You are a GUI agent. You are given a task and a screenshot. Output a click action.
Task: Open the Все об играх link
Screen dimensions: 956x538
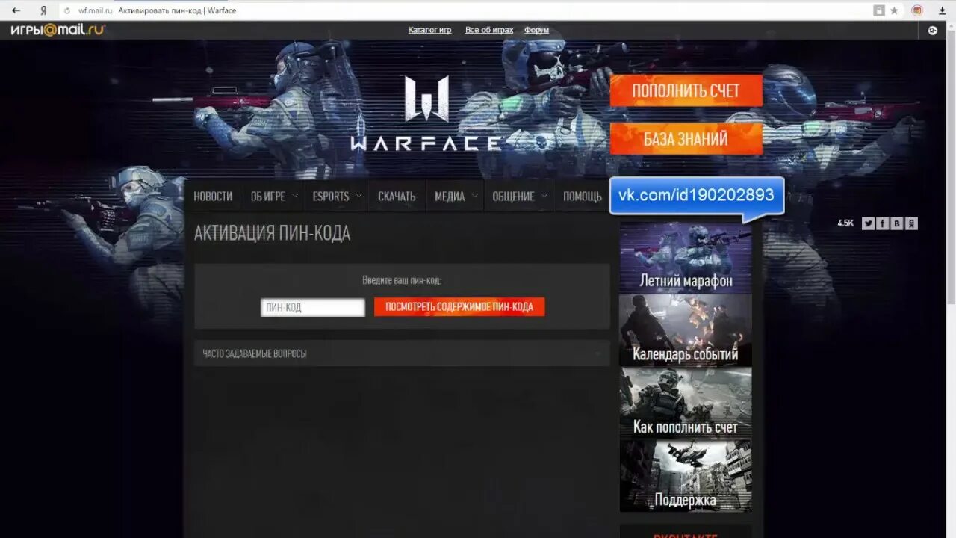pyautogui.click(x=489, y=30)
